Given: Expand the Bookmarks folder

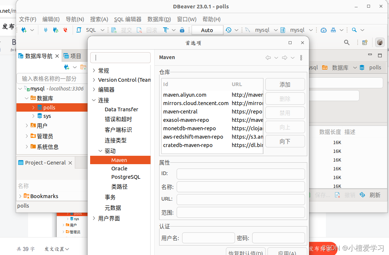Looking at the screenshot, I should 20,196.
